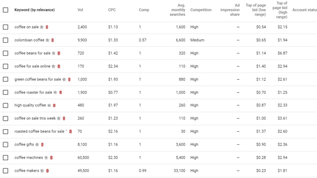The image size is (317, 178).
Task: Click the red stack icon beside 'coffee for sale online'
Action: pos(59,66)
